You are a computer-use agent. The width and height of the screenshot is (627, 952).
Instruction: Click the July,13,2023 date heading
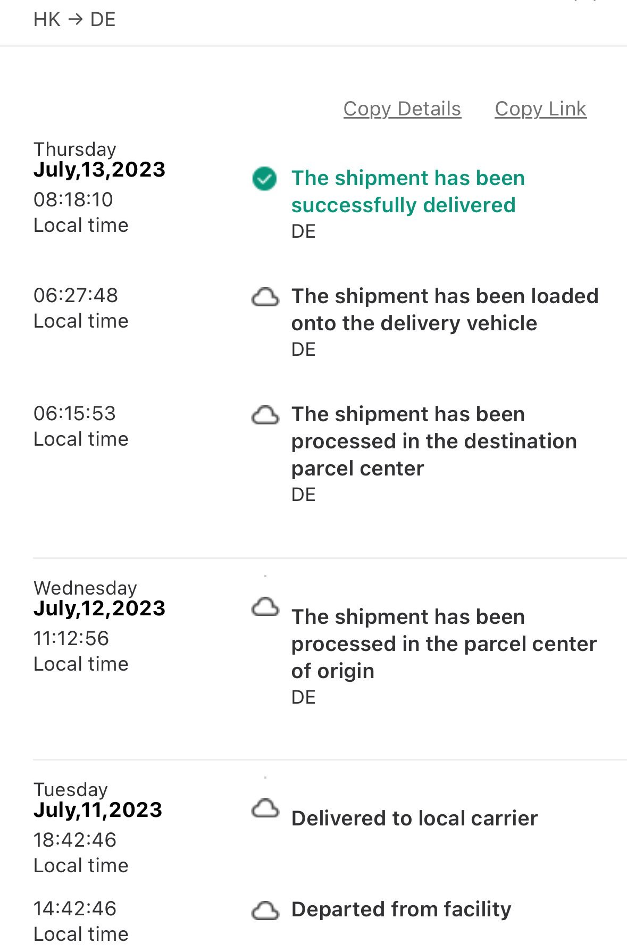click(x=99, y=170)
